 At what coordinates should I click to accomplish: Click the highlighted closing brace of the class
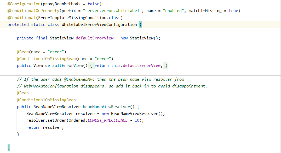(9, 148)
